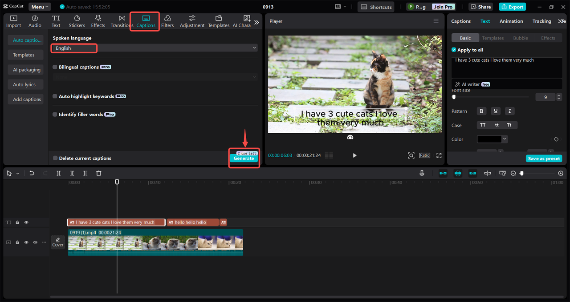Lock the video track
The width and height of the screenshot is (570, 302).
click(17, 242)
